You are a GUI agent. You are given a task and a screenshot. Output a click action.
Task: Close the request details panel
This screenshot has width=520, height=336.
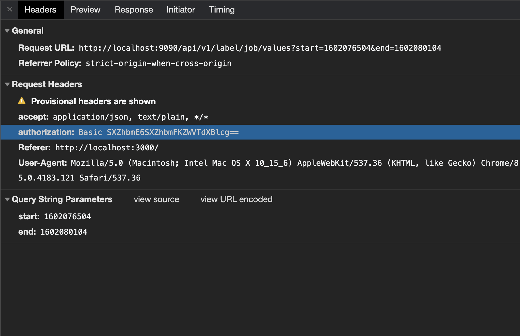pos(10,9)
